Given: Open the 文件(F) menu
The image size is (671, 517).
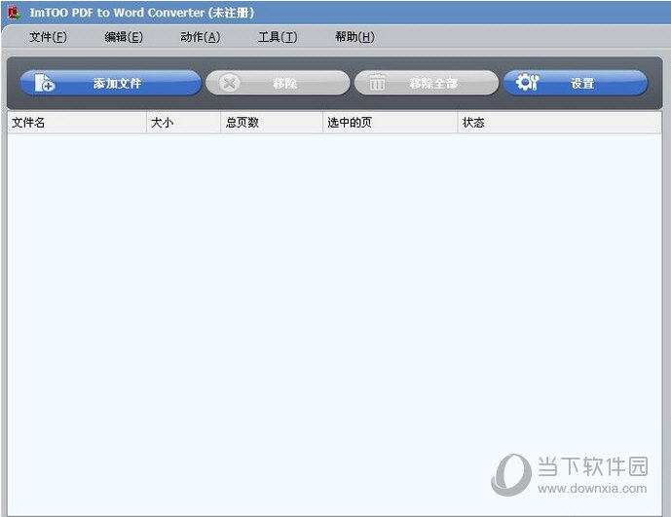Looking at the screenshot, I should [x=48, y=37].
